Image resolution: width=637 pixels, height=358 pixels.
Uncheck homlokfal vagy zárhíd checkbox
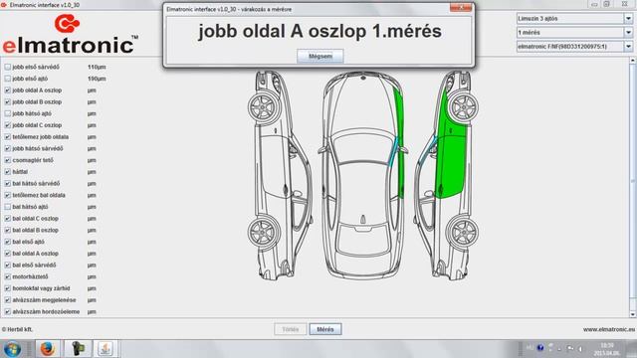(7, 288)
